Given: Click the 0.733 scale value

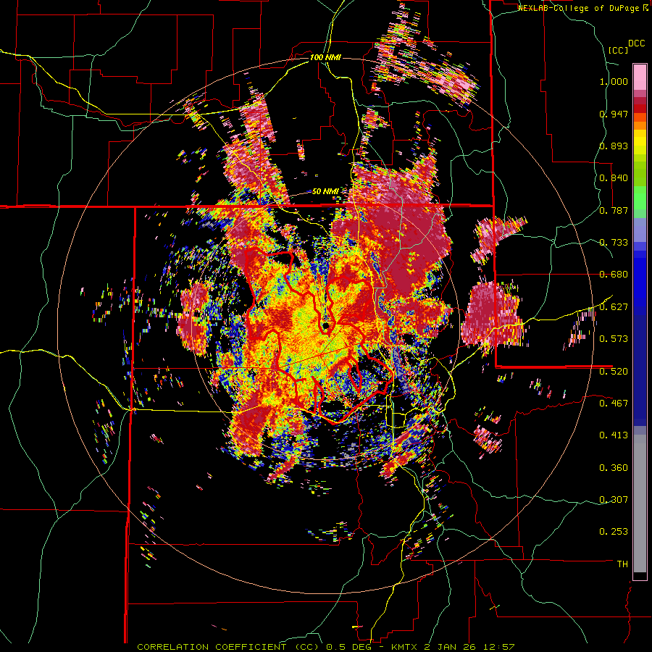Looking at the screenshot, I should [x=614, y=243].
